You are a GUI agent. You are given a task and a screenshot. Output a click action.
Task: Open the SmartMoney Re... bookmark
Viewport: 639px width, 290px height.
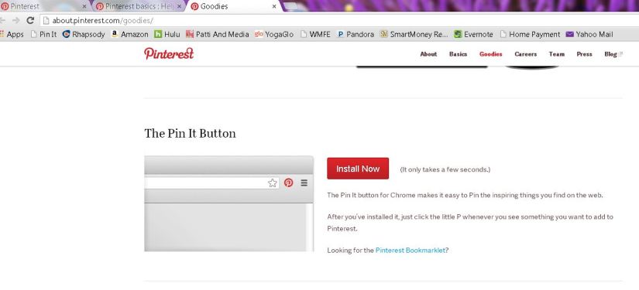414,35
